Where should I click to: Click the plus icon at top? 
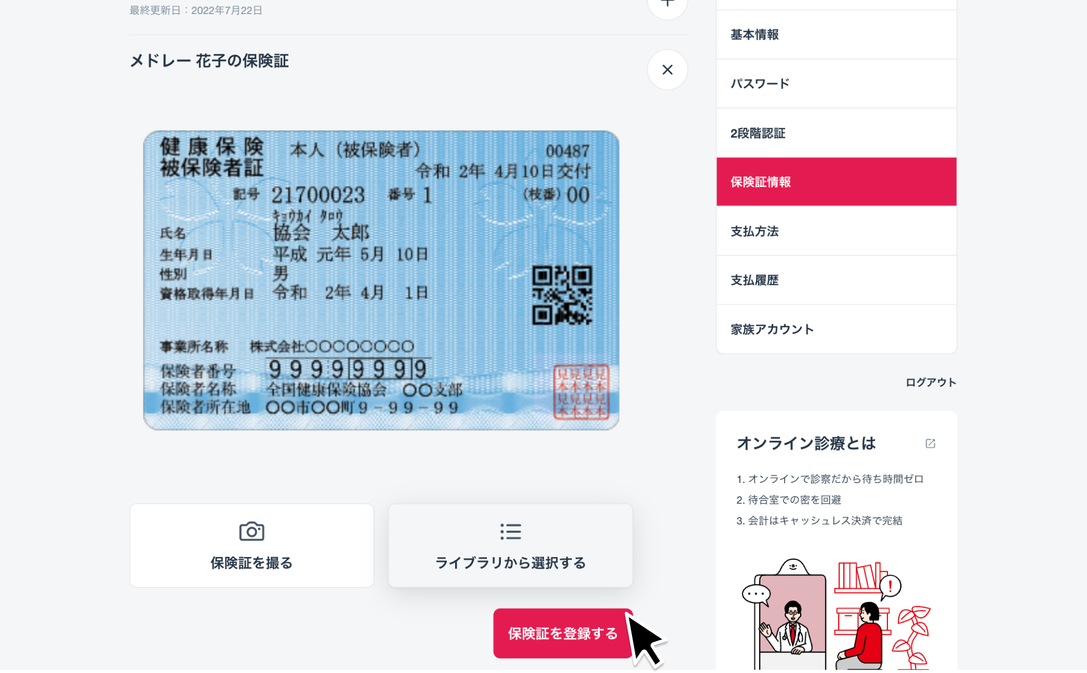point(667,4)
